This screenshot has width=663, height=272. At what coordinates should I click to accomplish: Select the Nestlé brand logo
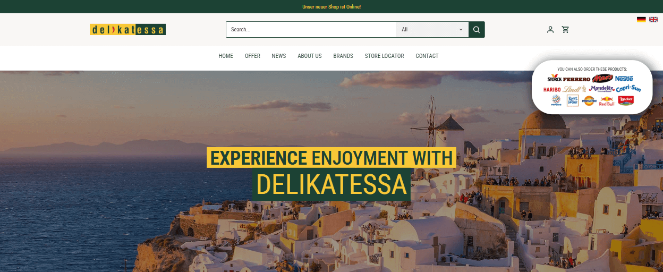[624, 79]
